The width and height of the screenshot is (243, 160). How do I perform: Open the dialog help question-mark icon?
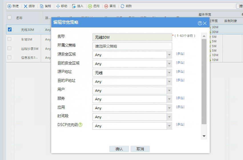[x=200, y=23]
